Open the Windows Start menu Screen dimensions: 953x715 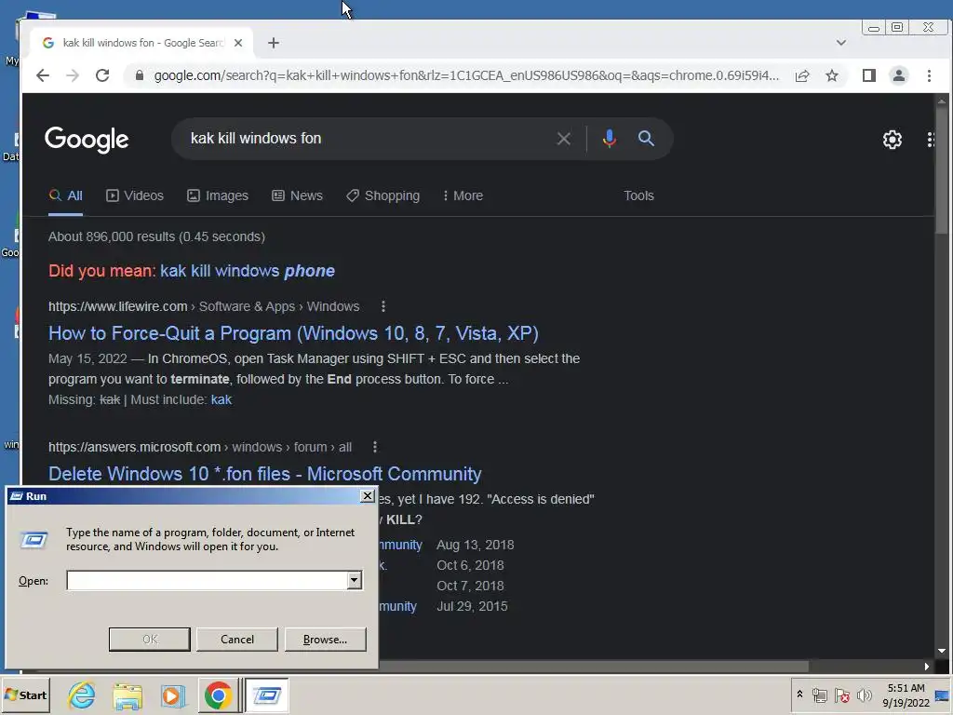click(x=25, y=695)
